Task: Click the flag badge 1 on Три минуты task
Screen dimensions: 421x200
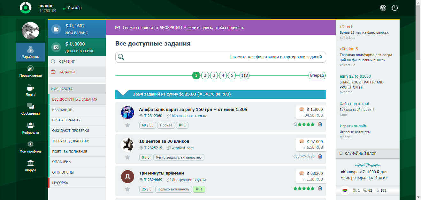Action: (199, 189)
